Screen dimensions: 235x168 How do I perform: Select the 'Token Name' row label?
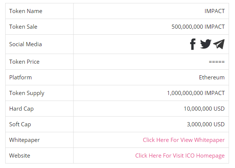26,11
